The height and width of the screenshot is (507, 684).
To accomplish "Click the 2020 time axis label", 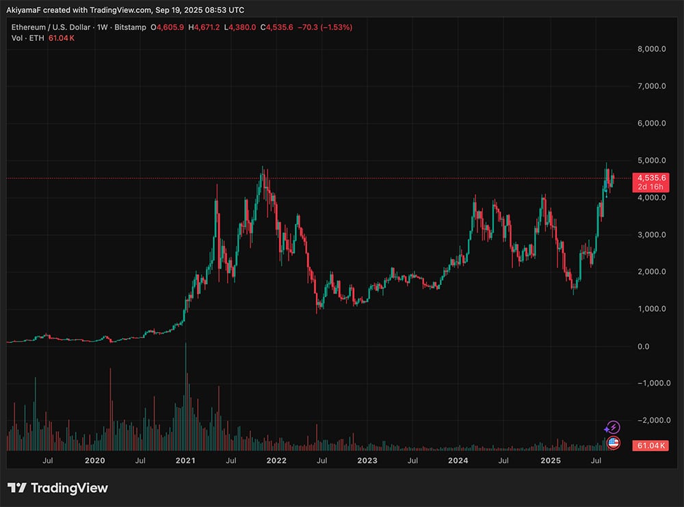I will (x=94, y=461).
